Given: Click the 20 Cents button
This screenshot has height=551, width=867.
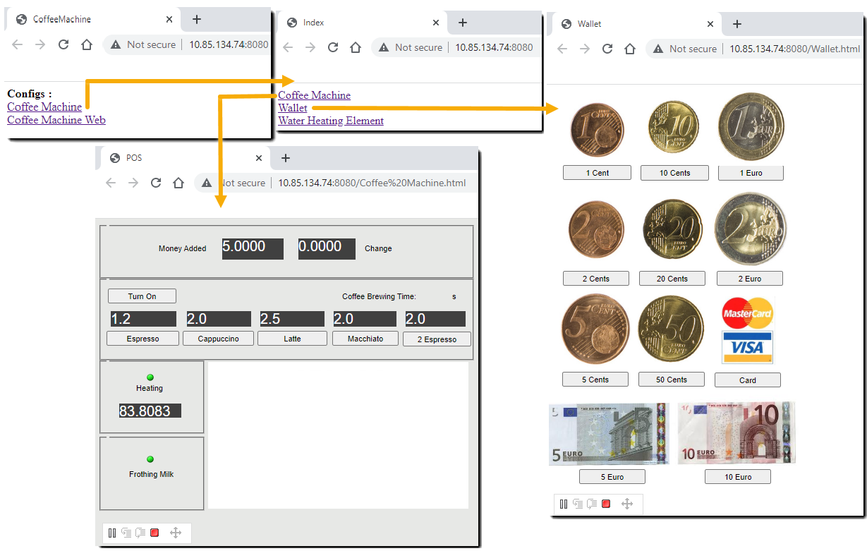Looking at the screenshot, I should click(672, 279).
